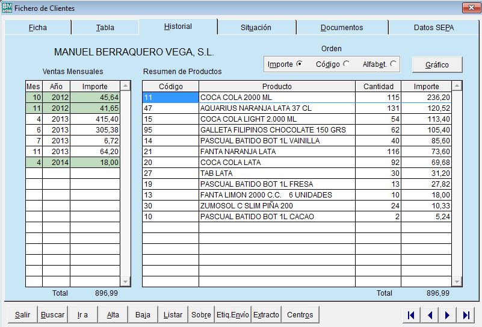Click the BM application icon in title bar
Screen dimensions: 482x327
(x=7, y=8)
